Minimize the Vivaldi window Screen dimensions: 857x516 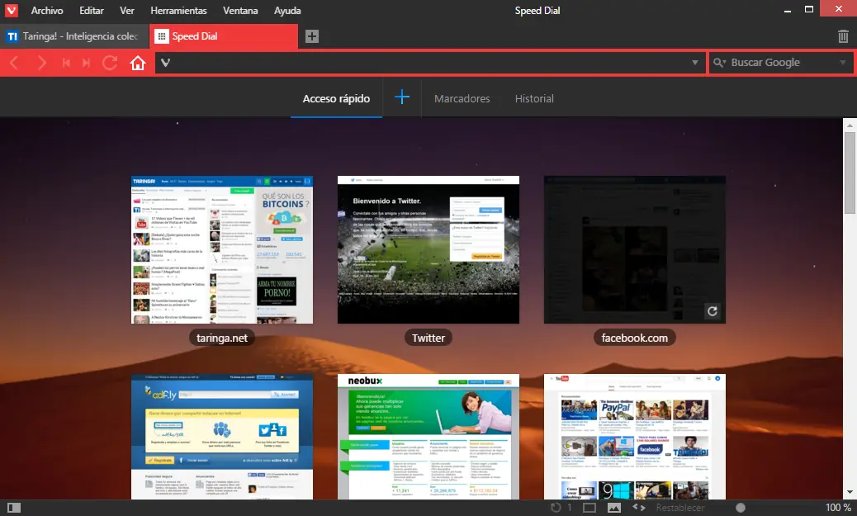click(787, 11)
